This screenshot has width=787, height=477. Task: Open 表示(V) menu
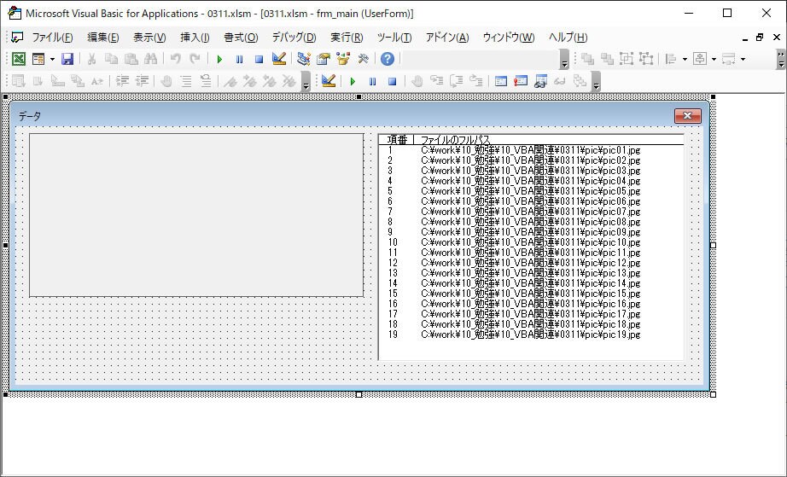[149, 37]
